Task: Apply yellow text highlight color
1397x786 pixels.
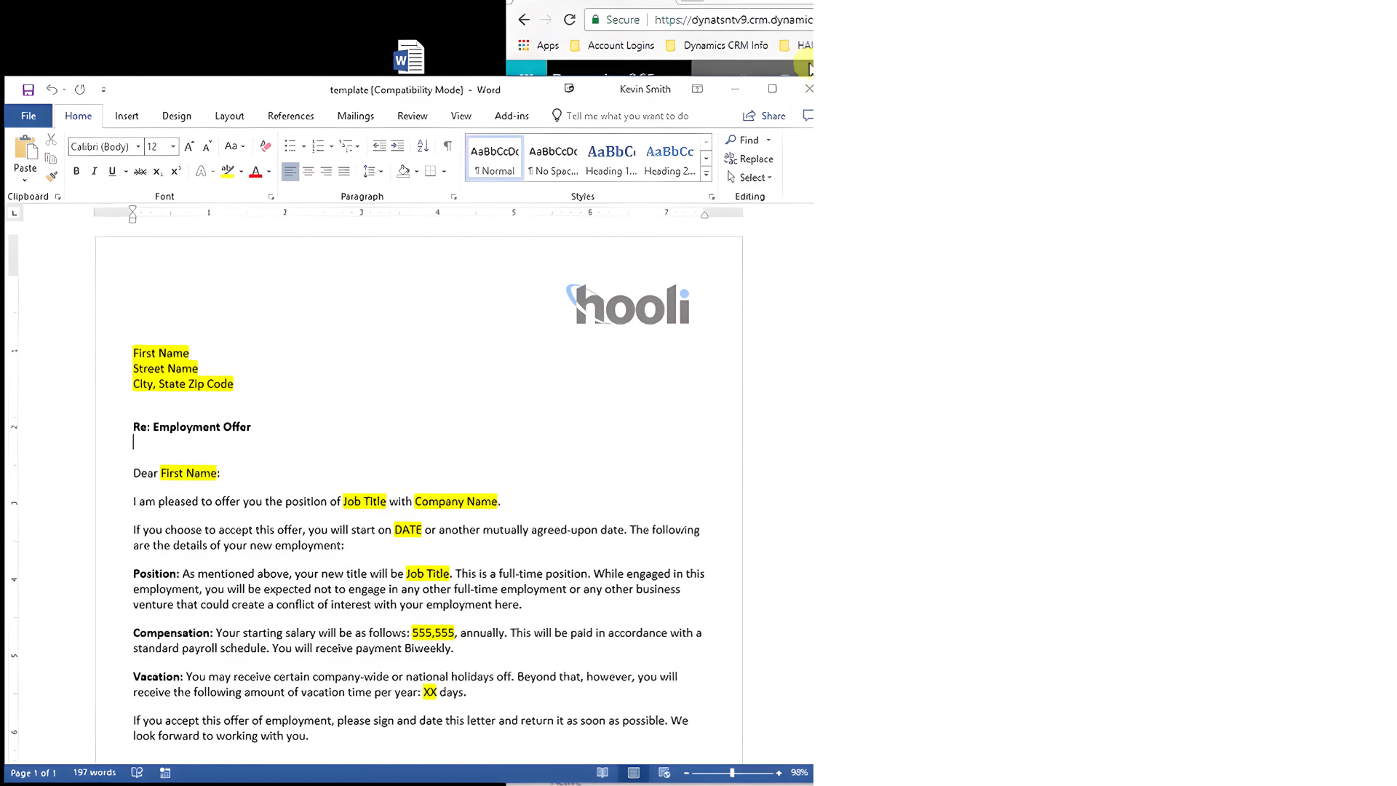Action: [x=228, y=171]
